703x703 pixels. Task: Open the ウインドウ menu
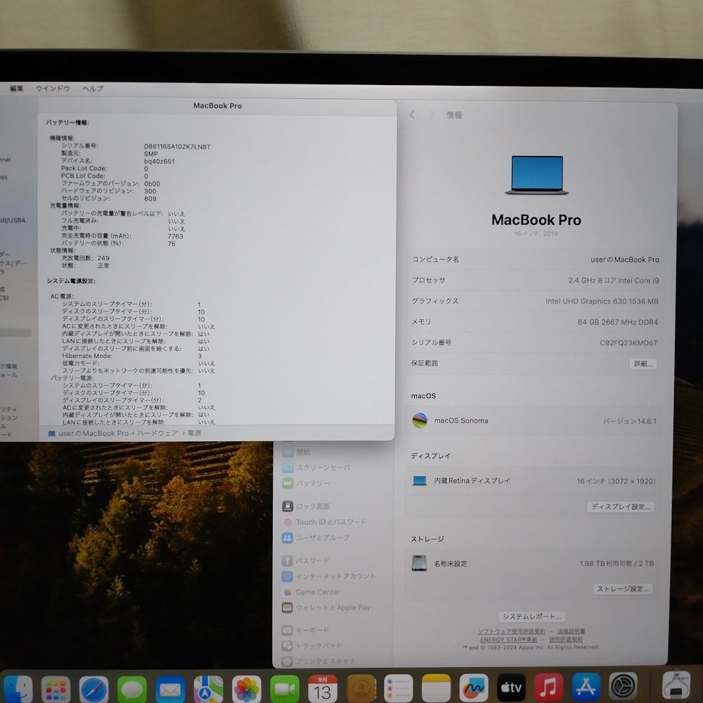click(x=53, y=89)
